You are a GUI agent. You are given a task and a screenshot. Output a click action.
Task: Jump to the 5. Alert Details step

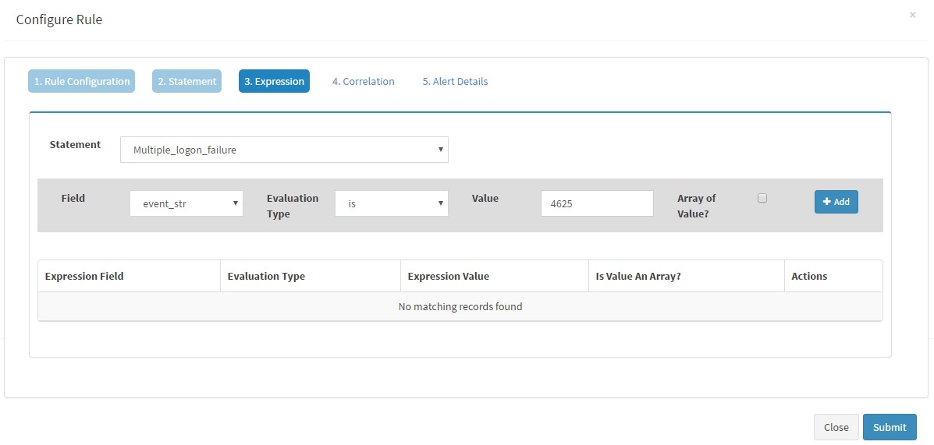[455, 82]
